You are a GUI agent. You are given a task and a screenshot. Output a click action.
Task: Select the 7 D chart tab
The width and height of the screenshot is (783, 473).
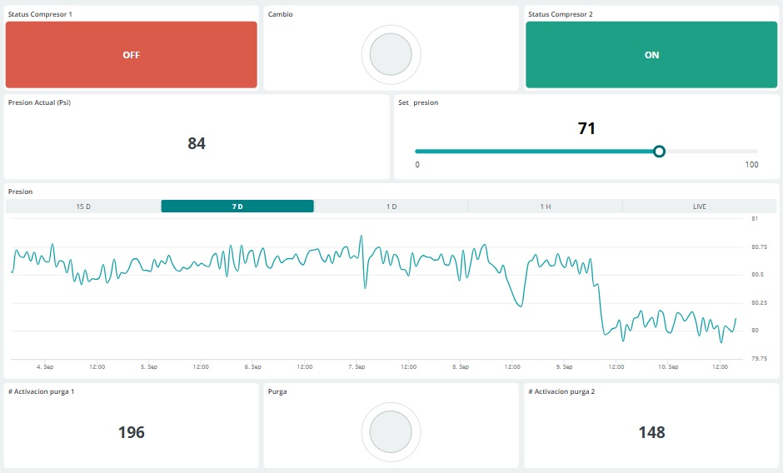coord(237,207)
